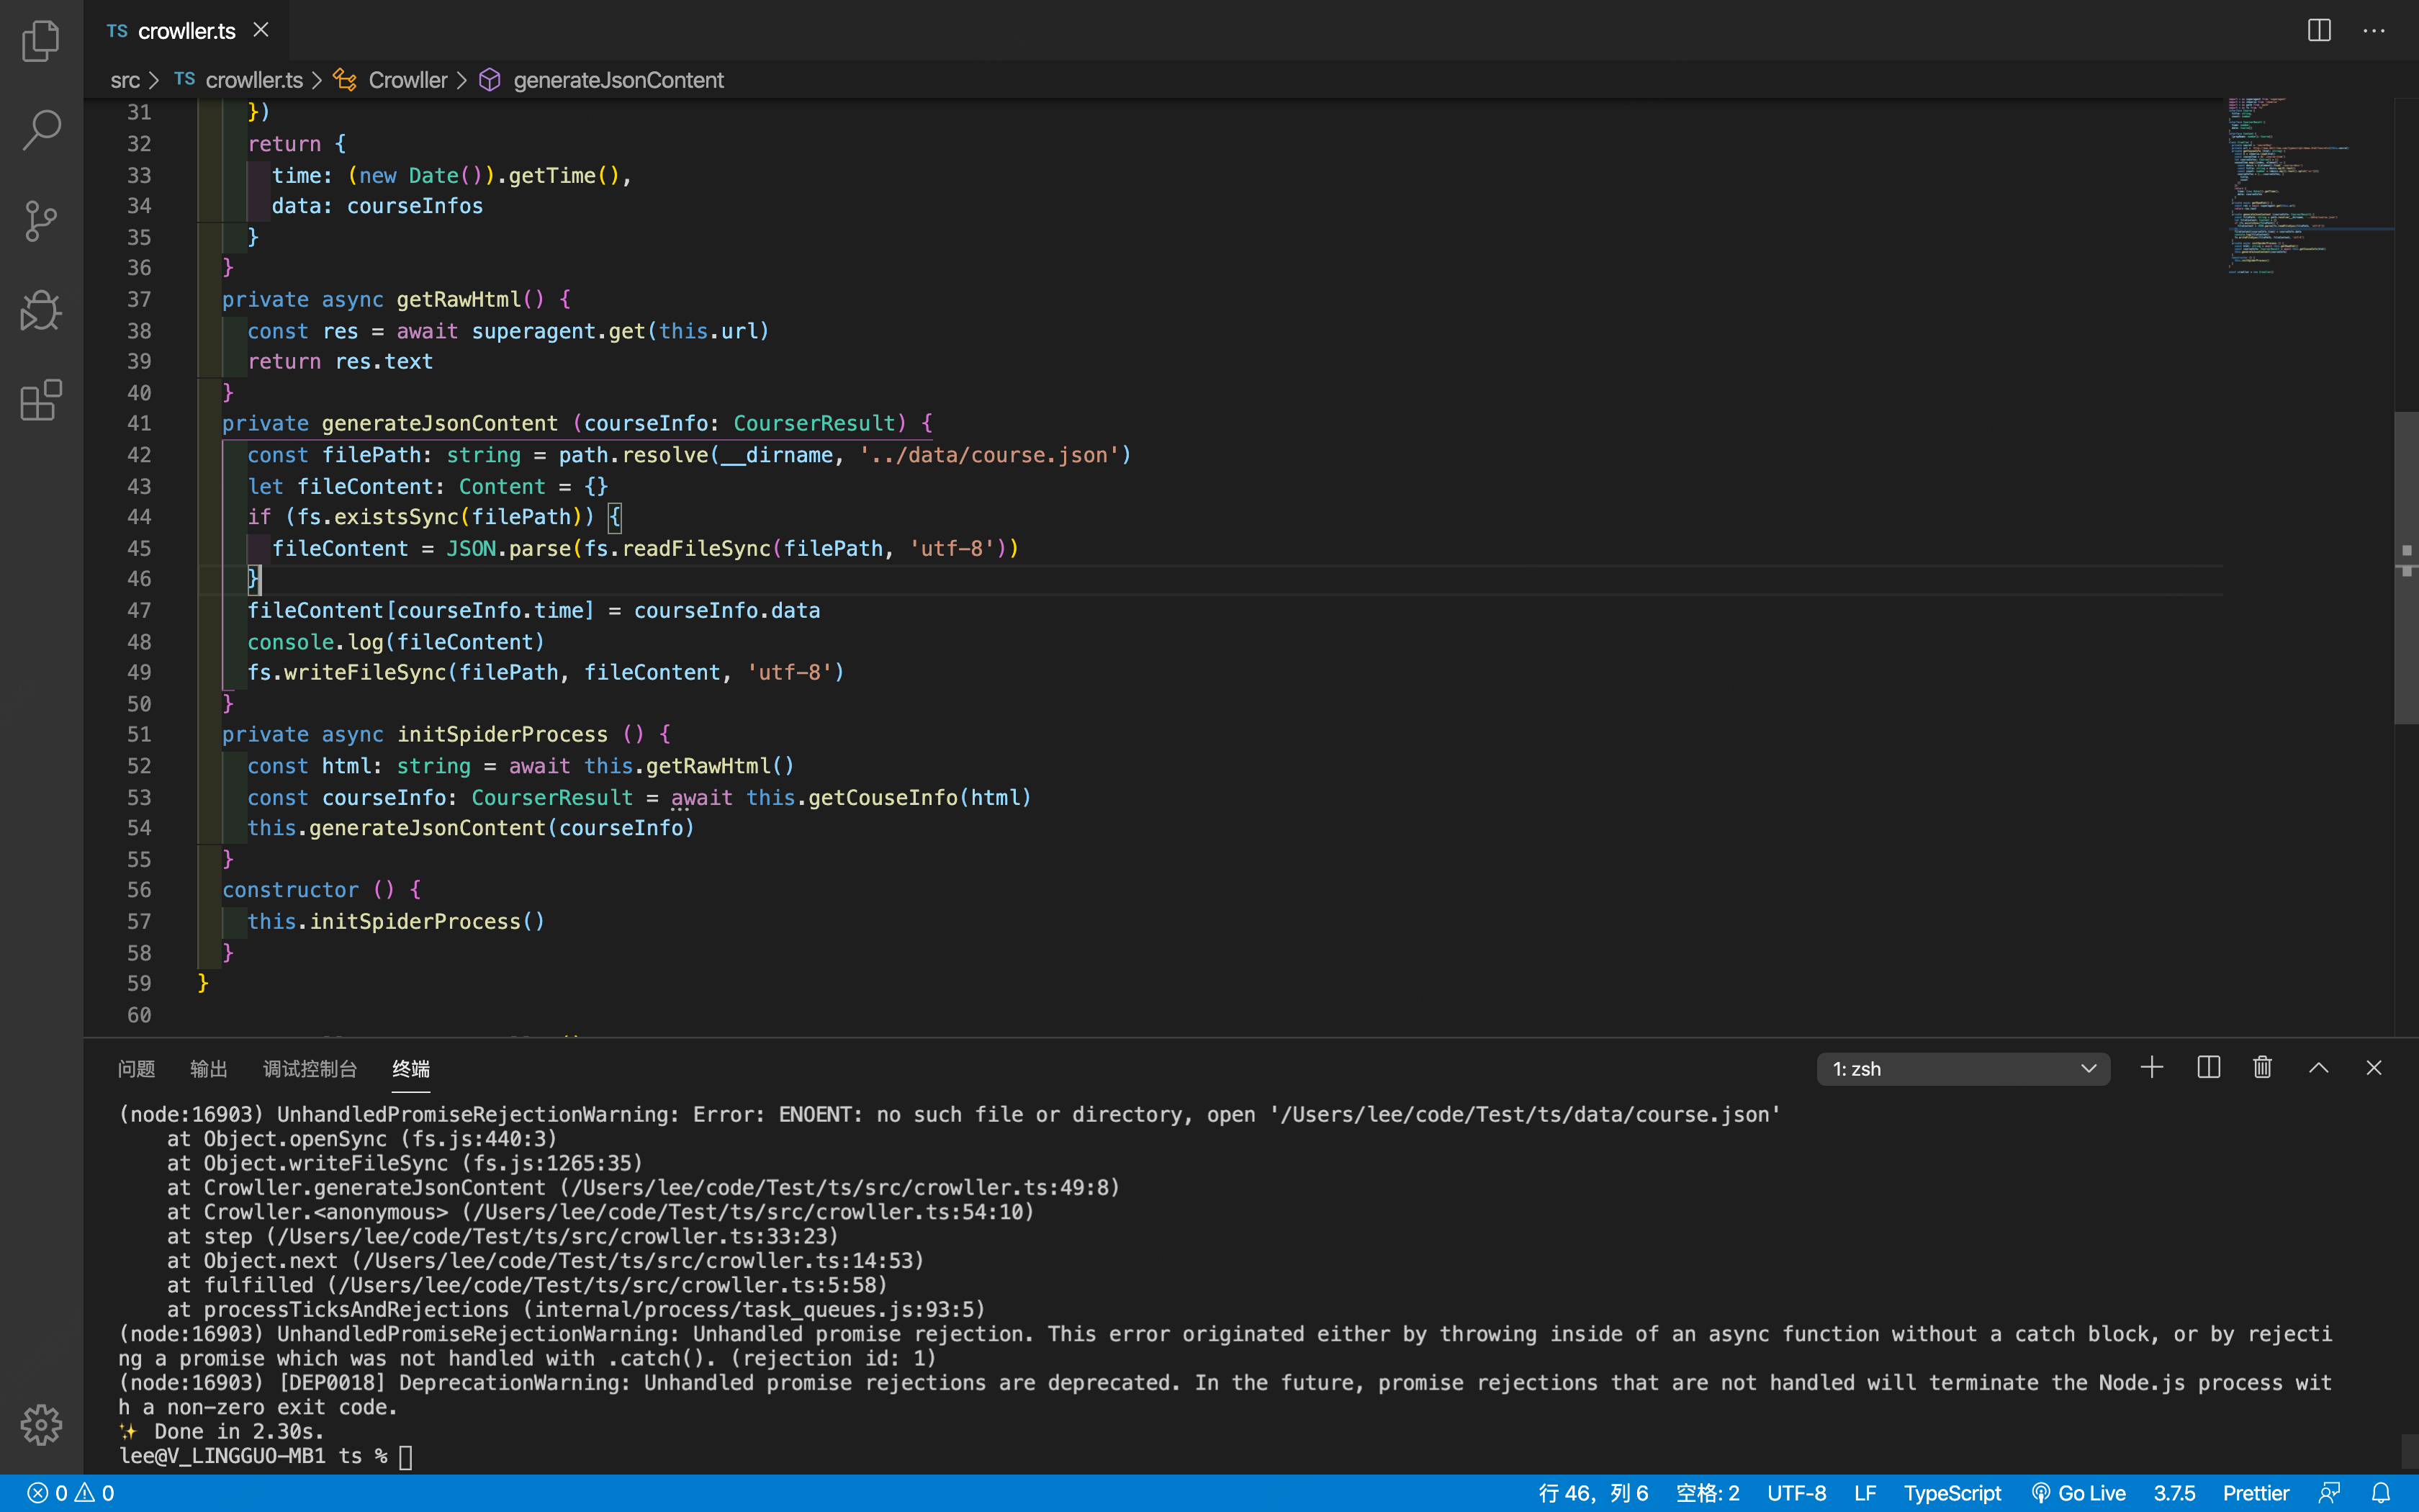2419x1512 pixels.
Task: Click breadcrumb chevron after Crowller
Action: point(461,80)
